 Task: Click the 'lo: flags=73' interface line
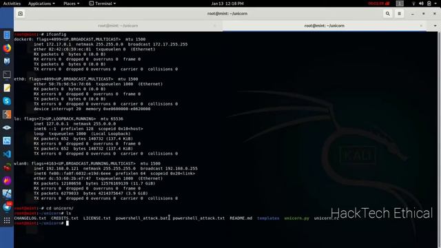coord(69,118)
